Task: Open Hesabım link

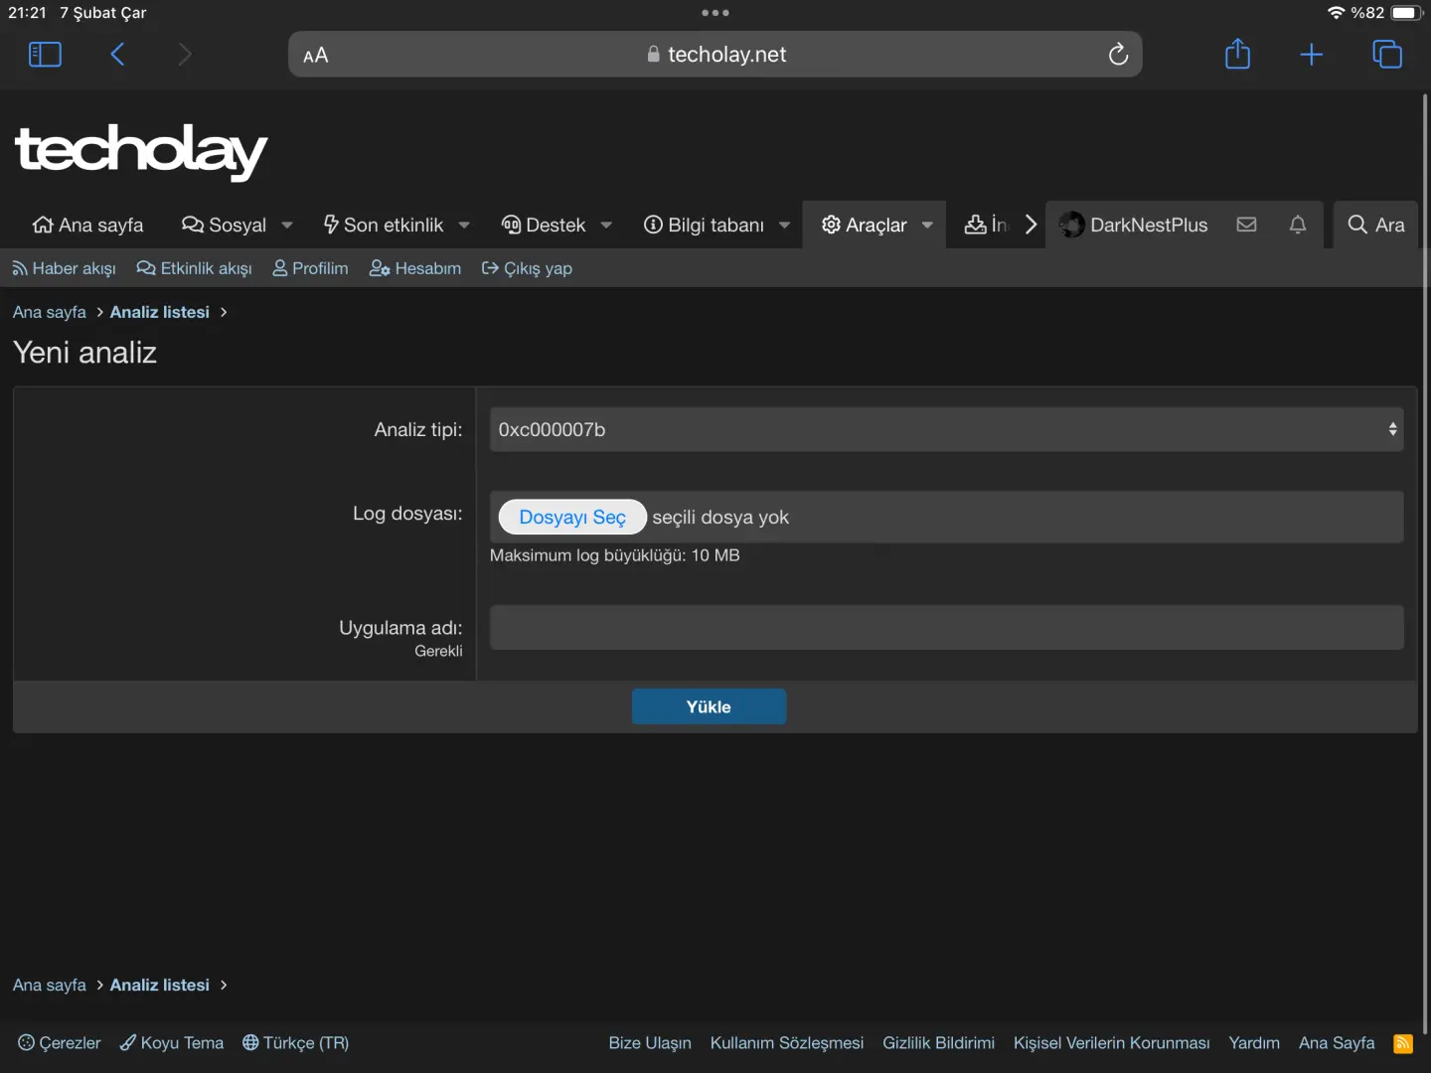Action: tap(415, 268)
